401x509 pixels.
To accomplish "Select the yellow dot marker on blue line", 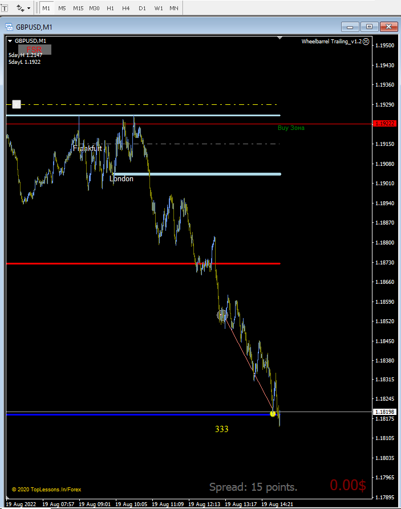I will 273,414.
